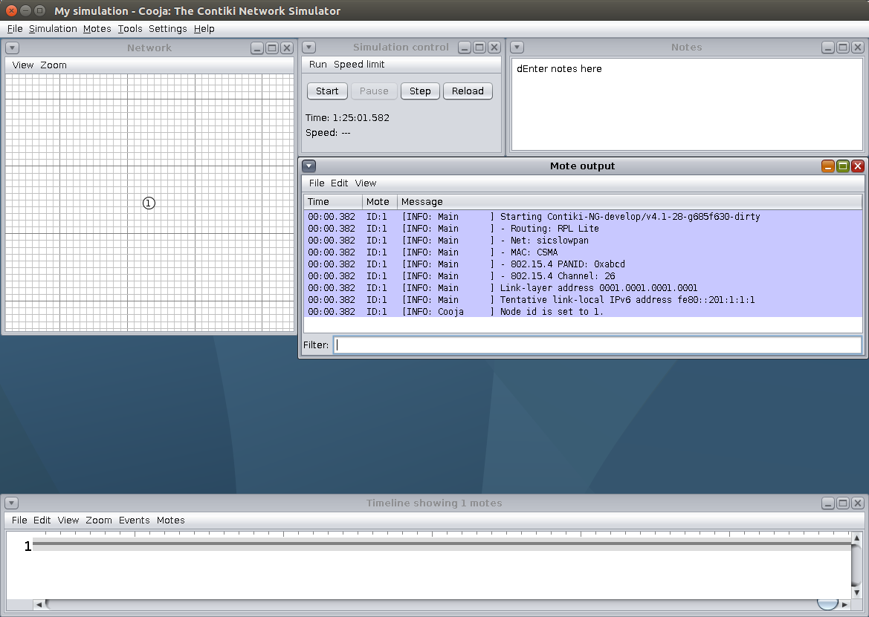Minimize the Mote output panel
Viewport: 869px width, 617px height.
click(828, 166)
